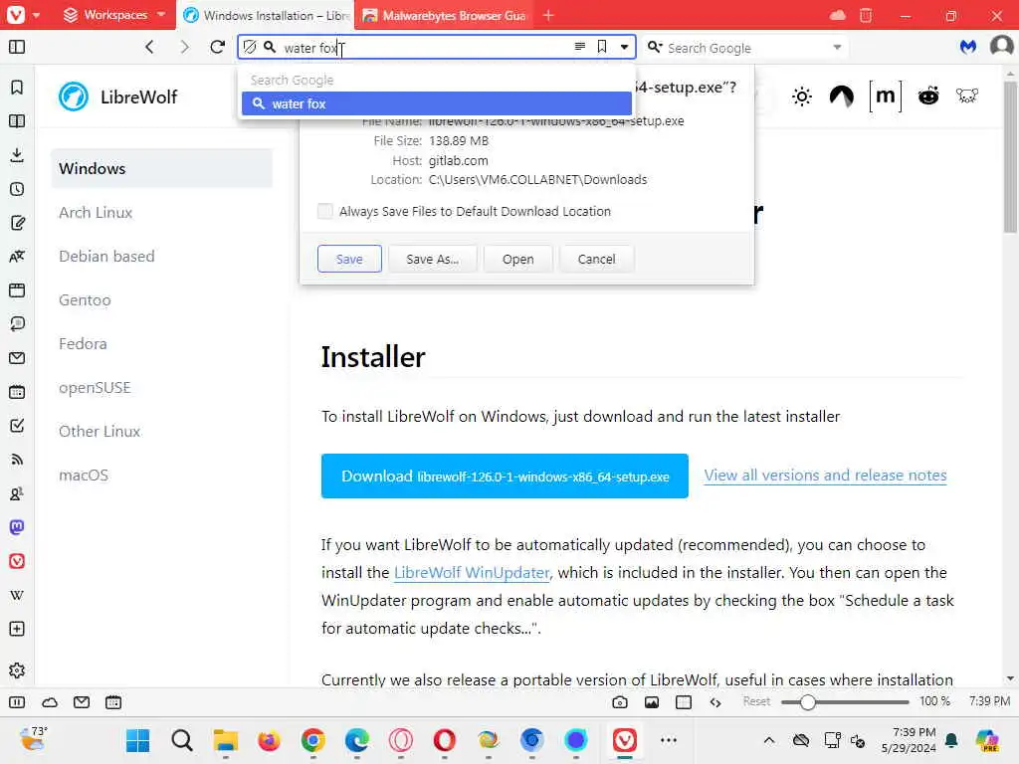Select Gentoo installation page
The image size is (1019, 764).
coord(85,300)
